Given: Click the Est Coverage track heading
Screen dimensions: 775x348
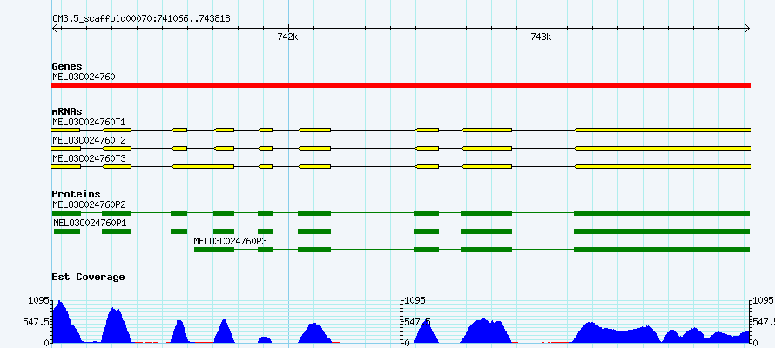Looking at the screenshot, I should click(88, 277).
